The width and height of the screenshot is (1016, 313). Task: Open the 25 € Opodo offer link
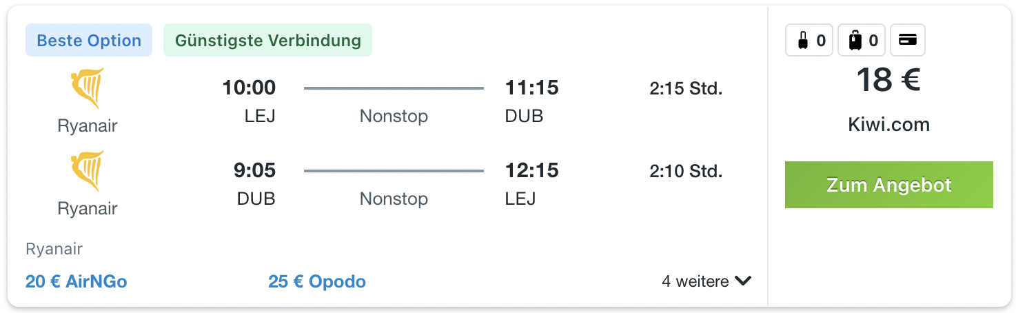pos(317,281)
